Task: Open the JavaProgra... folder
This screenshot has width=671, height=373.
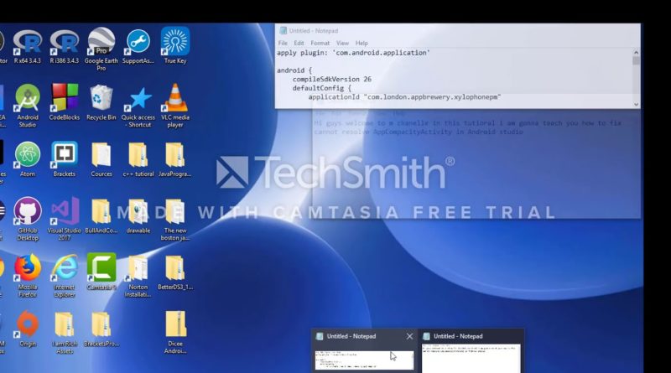Action: pos(175,159)
